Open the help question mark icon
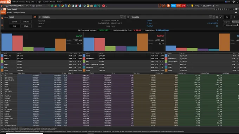 click(x=233, y=2)
